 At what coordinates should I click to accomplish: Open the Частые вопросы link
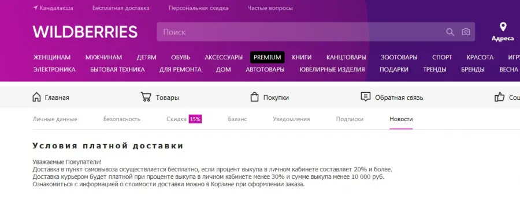pos(270,8)
